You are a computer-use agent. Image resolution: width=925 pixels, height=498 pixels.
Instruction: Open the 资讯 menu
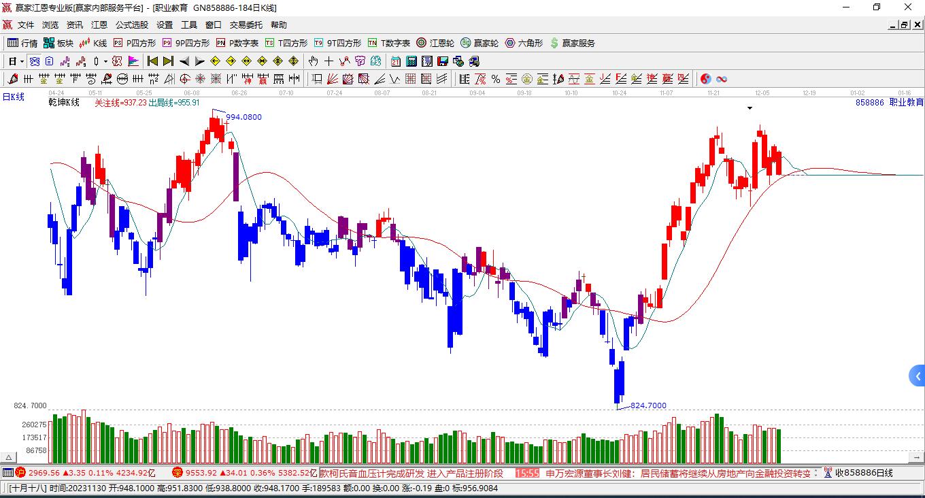pyautogui.click(x=75, y=25)
